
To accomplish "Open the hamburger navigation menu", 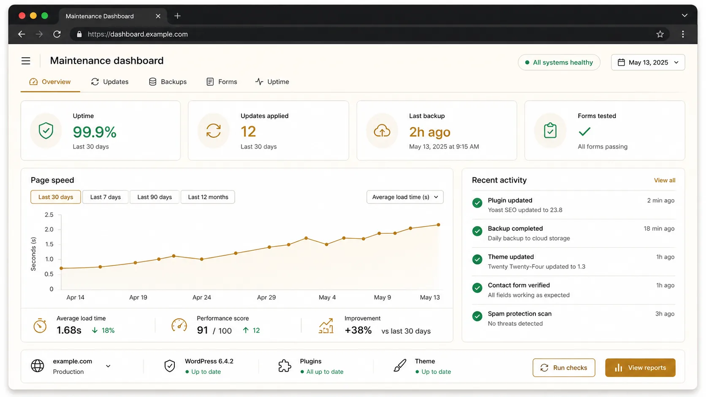I will [26, 61].
